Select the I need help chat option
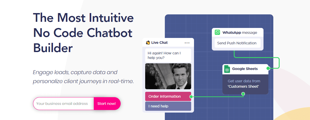The height and width of the screenshot is (120, 310). (x=168, y=106)
